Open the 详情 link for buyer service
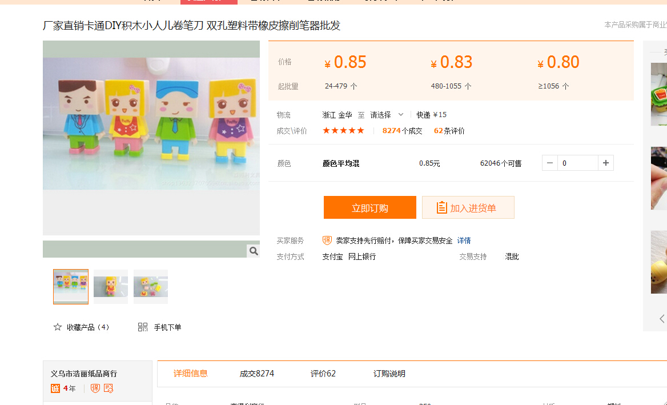The width and height of the screenshot is (667, 405). click(464, 240)
